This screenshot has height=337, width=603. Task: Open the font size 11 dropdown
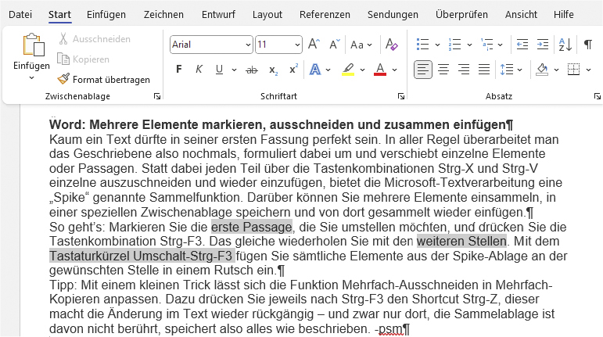[297, 45]
